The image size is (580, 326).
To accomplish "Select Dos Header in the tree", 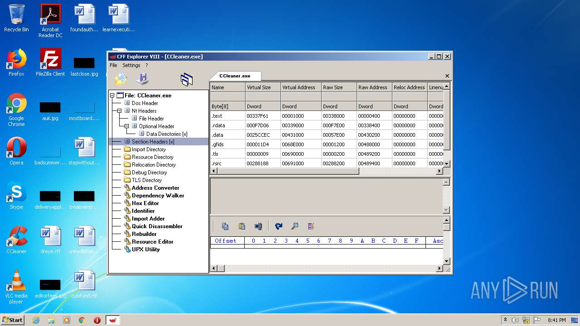I will click(145, 103).
